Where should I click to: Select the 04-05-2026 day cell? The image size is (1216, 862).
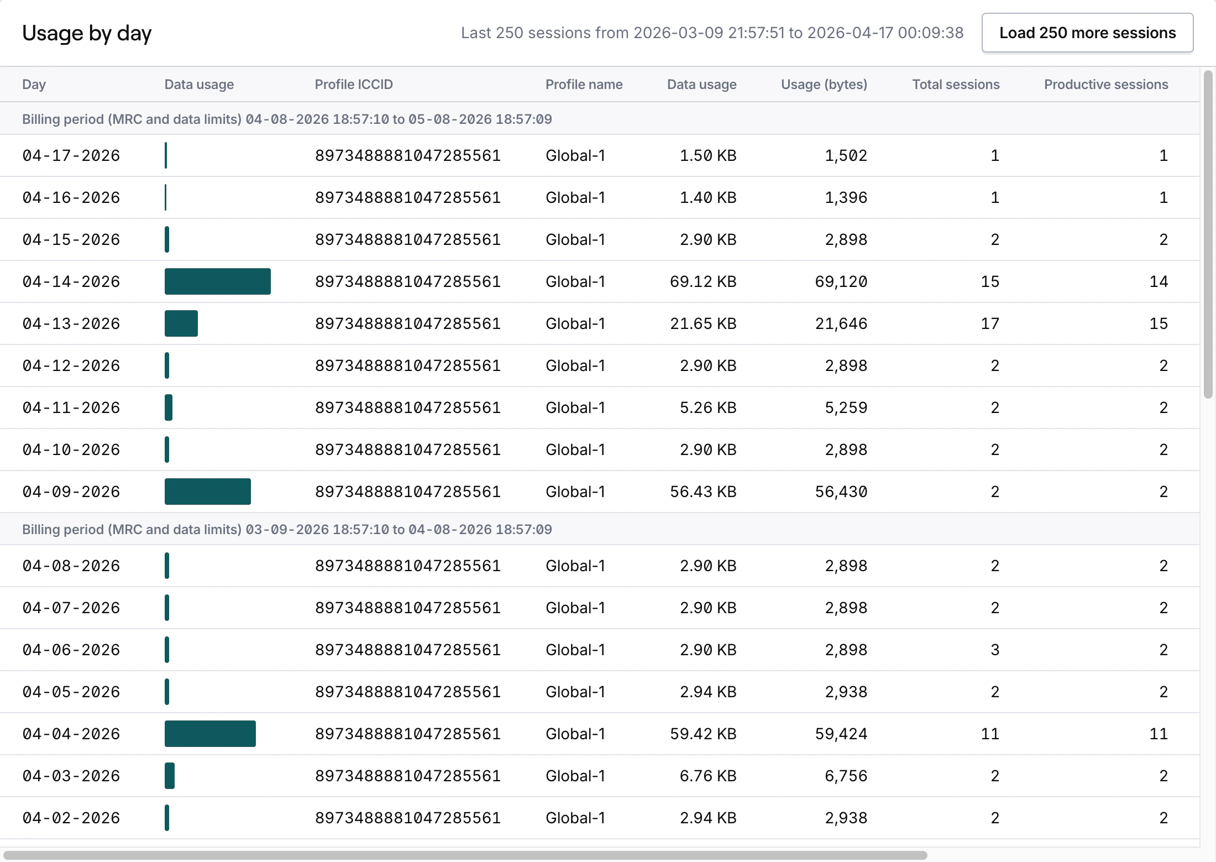pyautogui.click(x=71, y=692)
